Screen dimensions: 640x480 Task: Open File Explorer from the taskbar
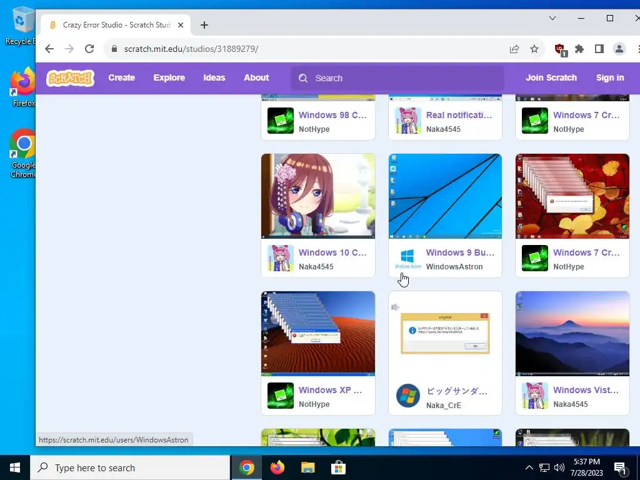308,467
